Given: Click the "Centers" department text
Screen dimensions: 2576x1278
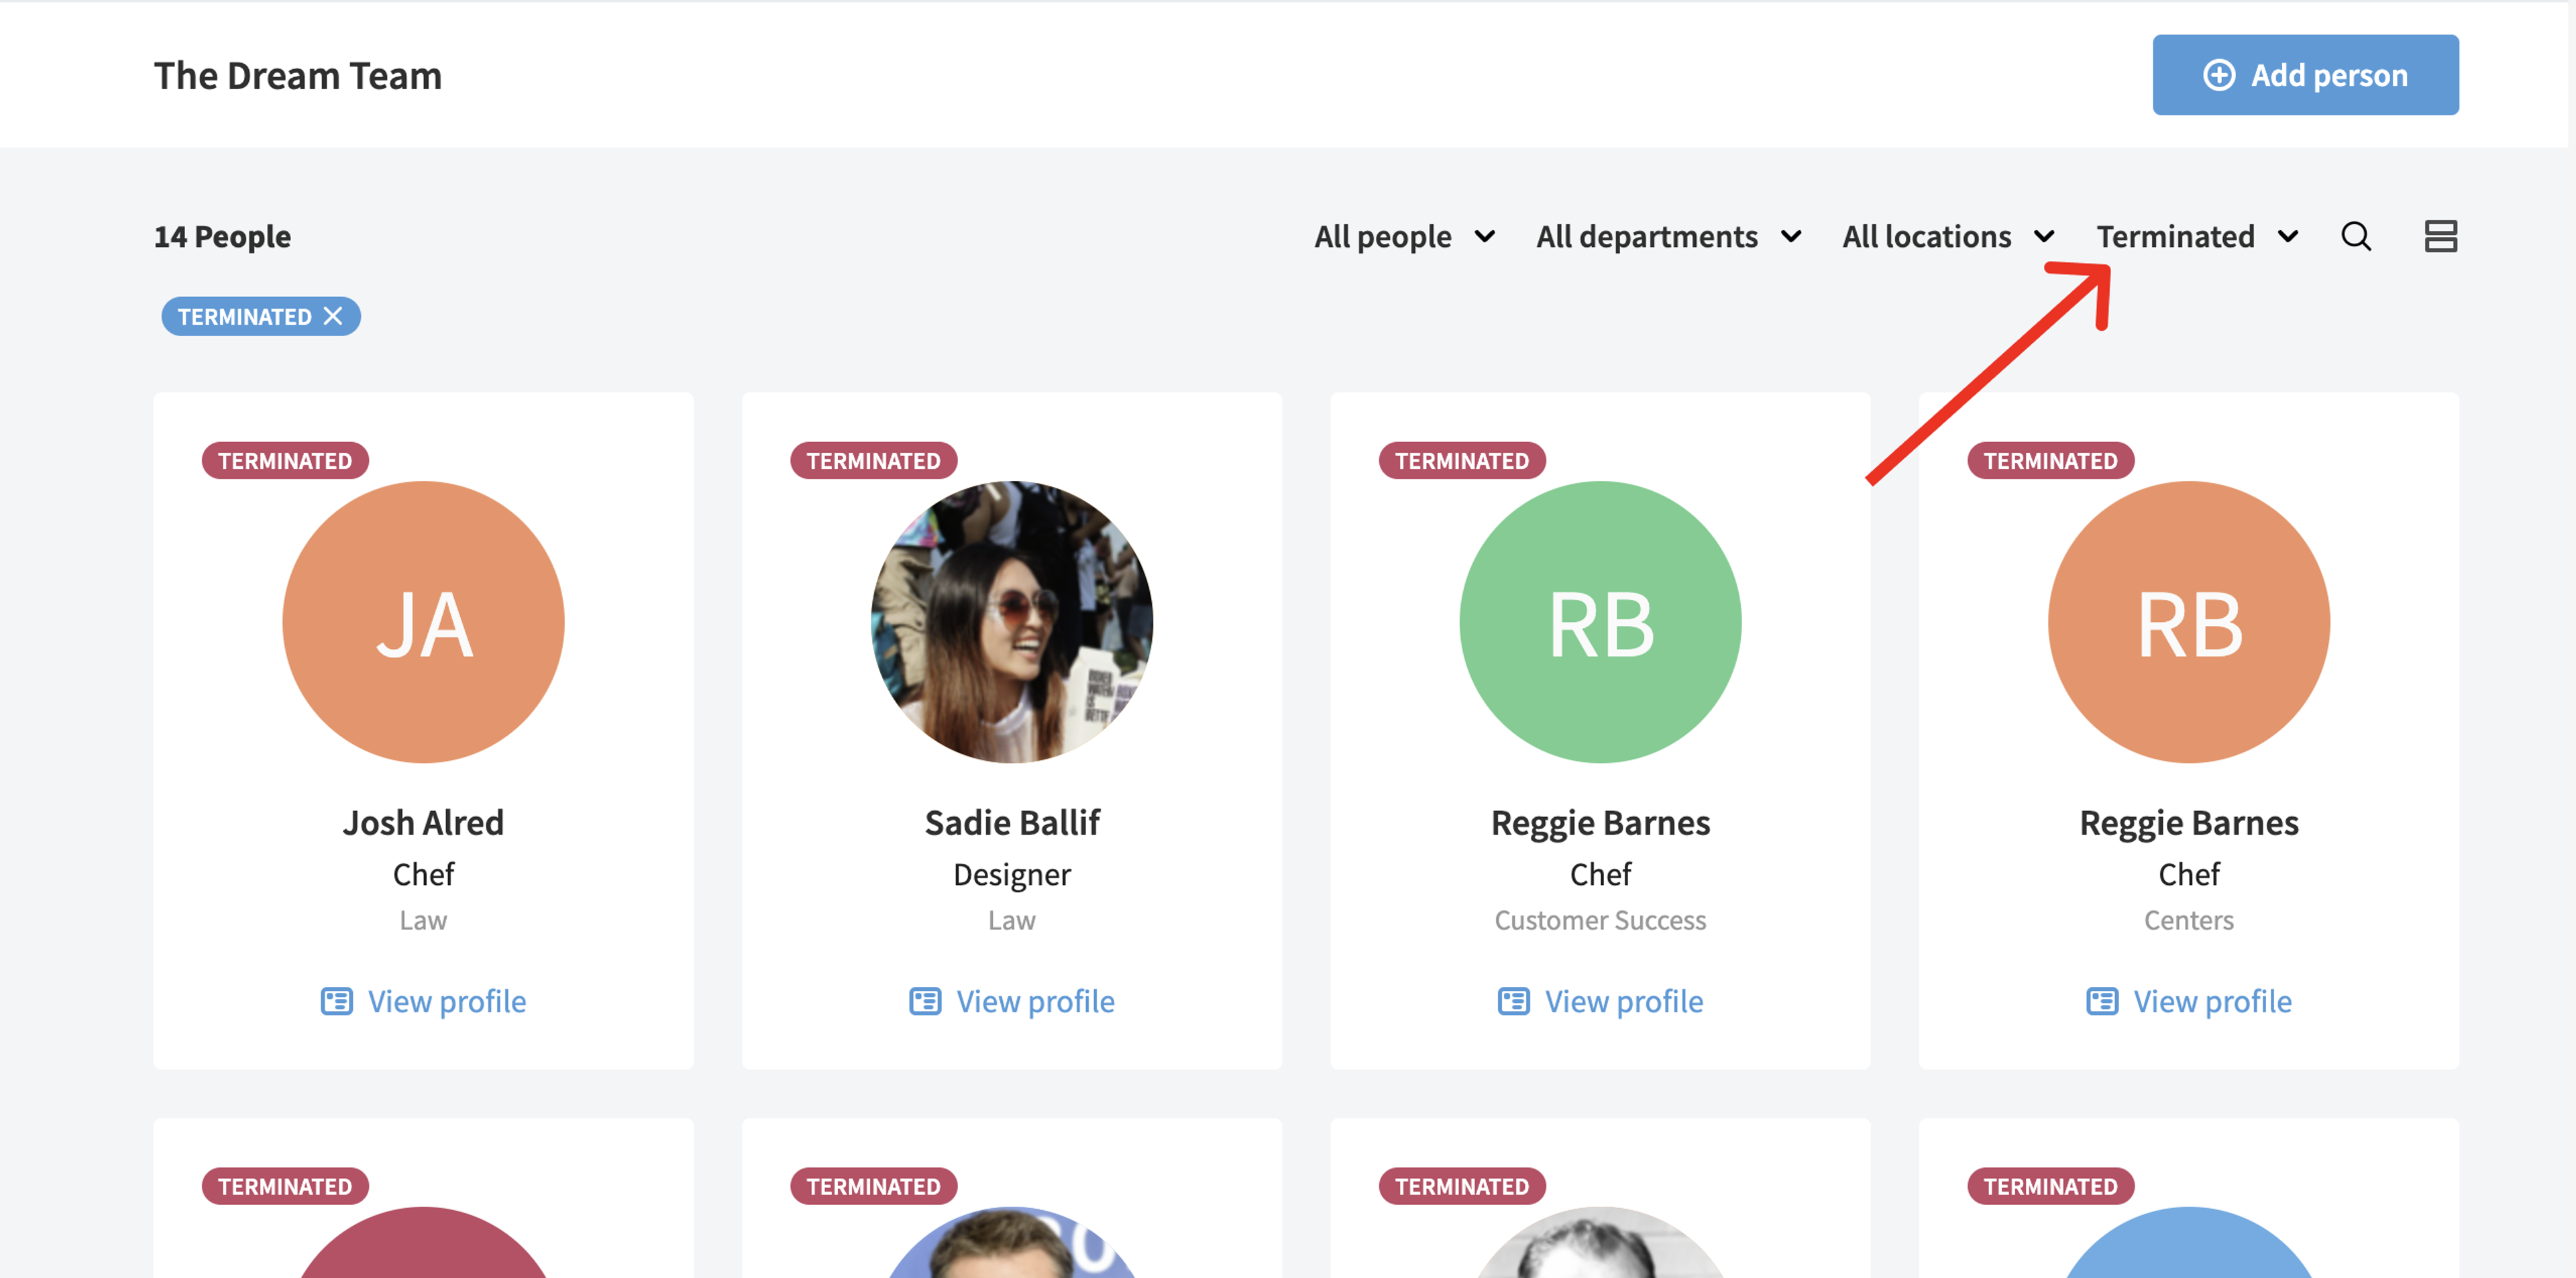Looking at the screenshot, I should point(2189,920).
